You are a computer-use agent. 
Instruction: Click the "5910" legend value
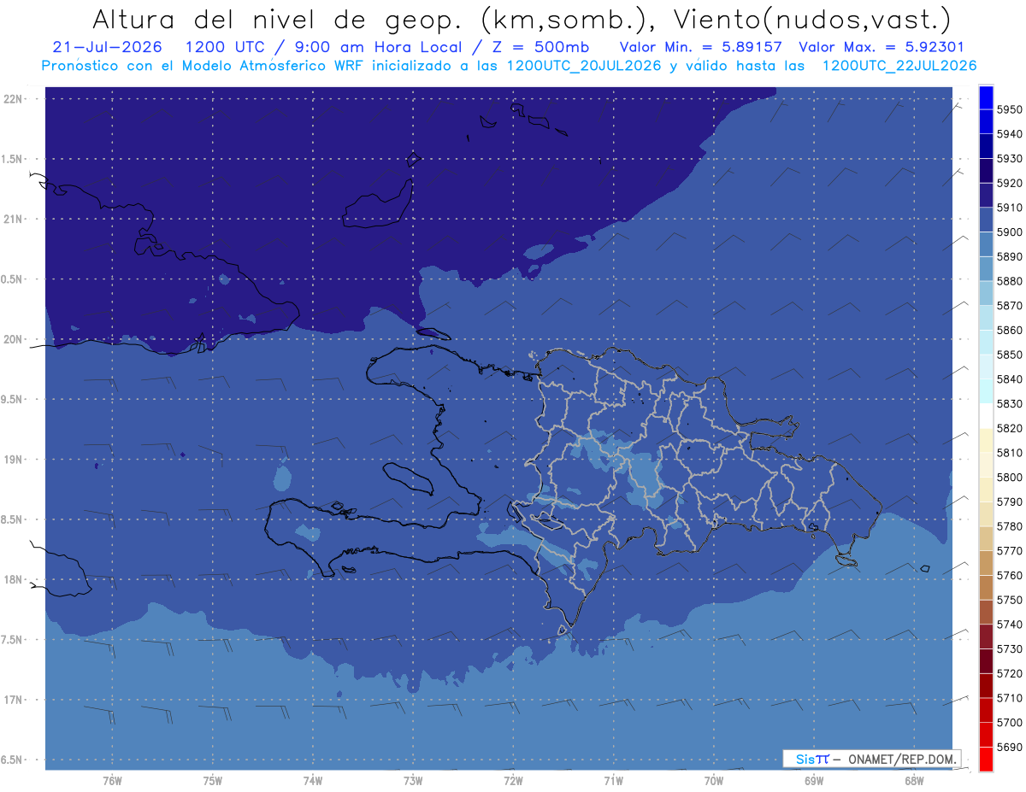tap(1010, 208)
